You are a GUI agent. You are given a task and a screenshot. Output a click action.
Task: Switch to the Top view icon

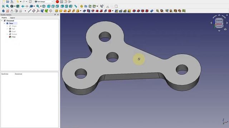(x=53, y=6)
